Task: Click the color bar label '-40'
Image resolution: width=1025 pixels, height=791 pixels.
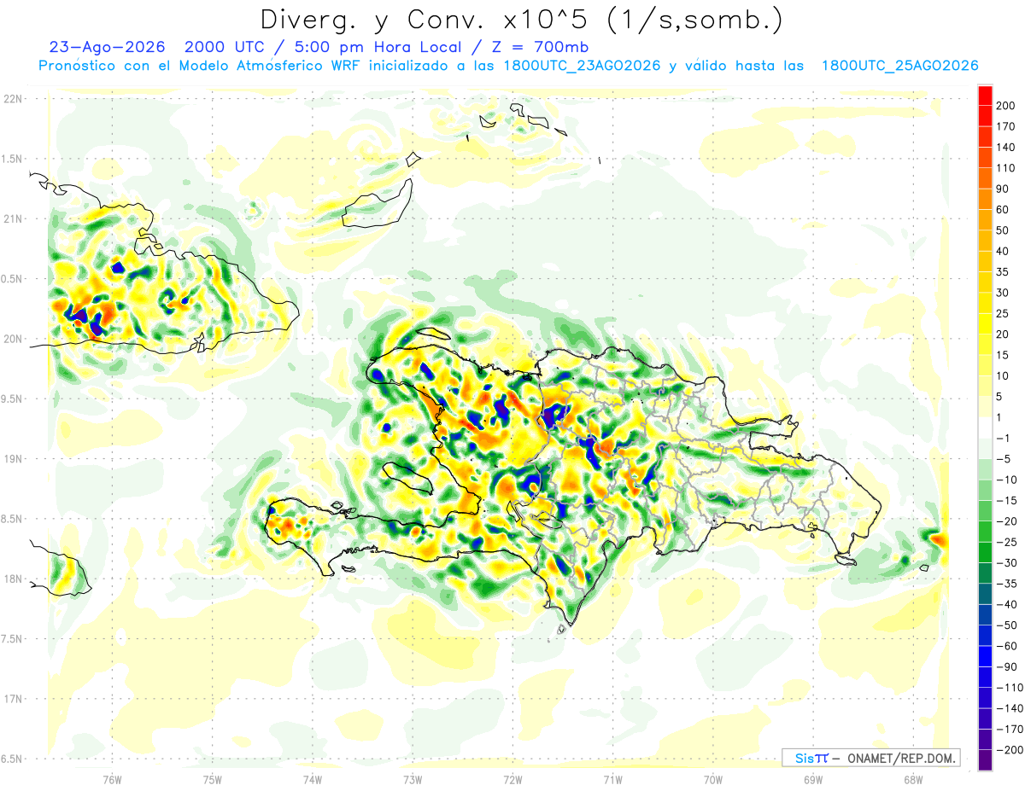Action: 1008,604
